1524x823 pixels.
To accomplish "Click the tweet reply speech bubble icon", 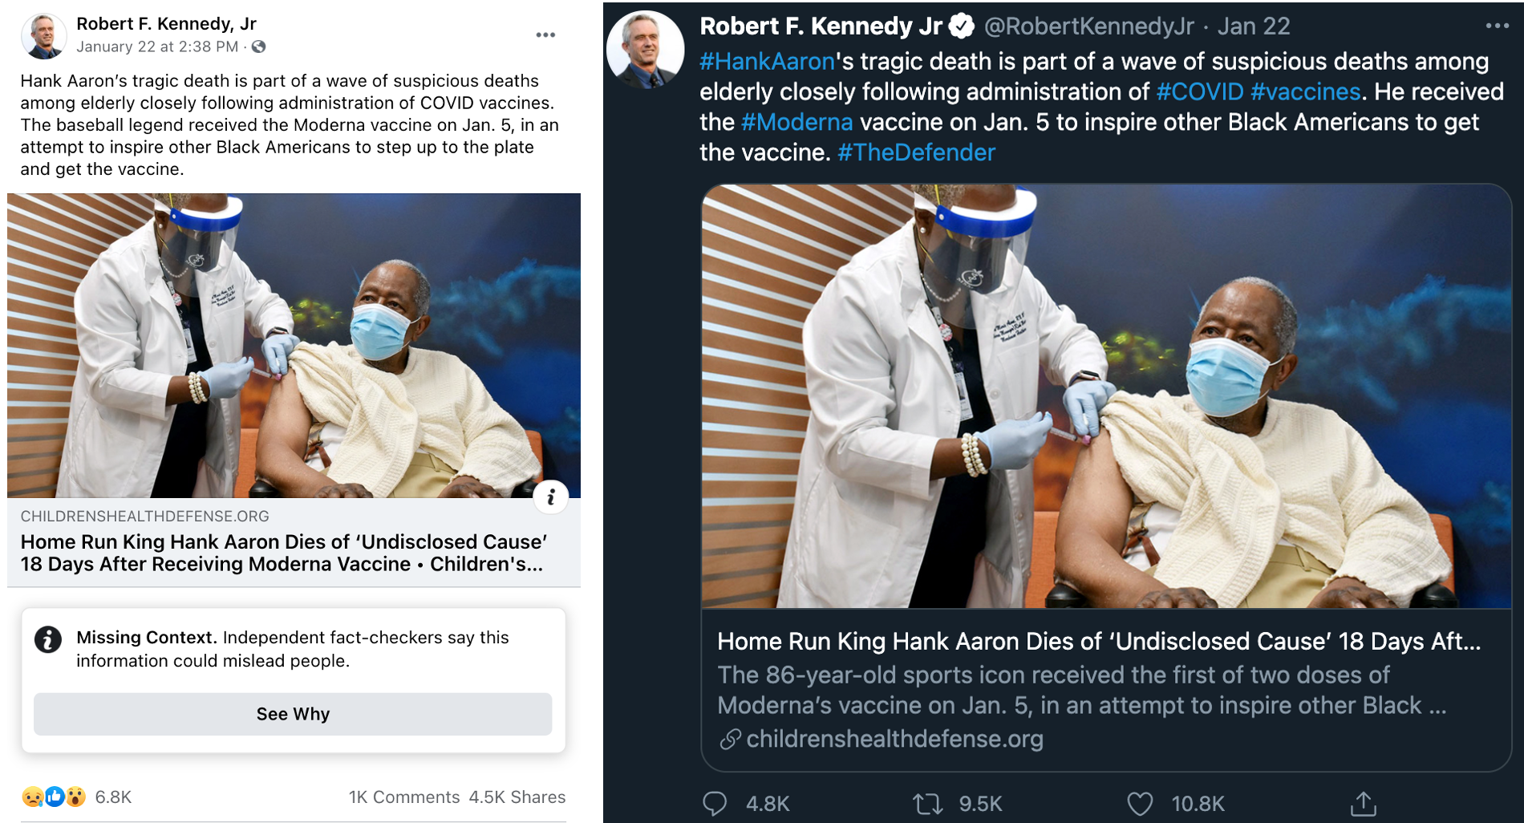I will [x=714, y=803].
